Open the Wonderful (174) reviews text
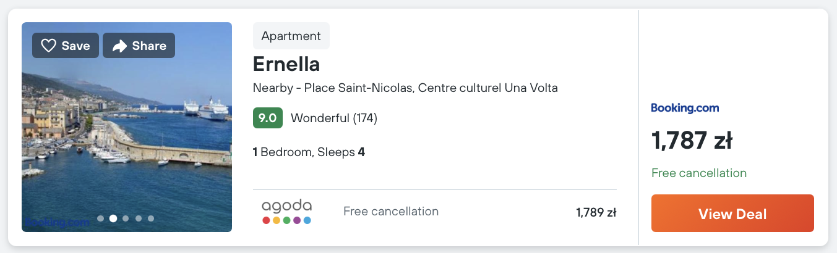Screen dimensions: 837x253 334,118
